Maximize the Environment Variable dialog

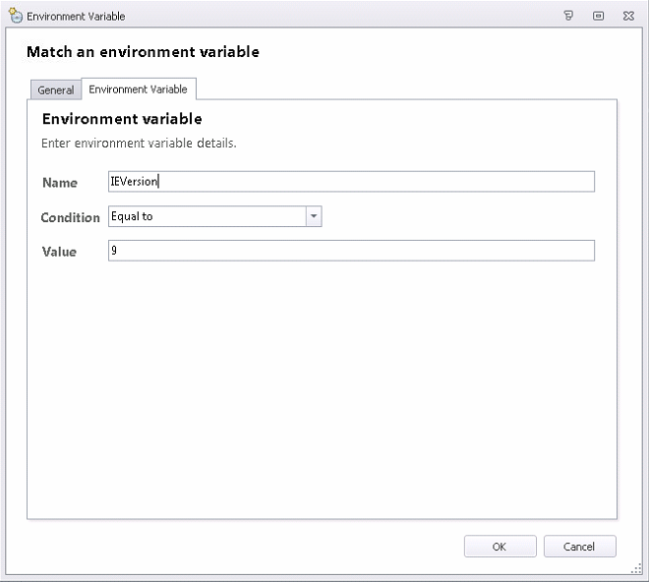point(598,16)
